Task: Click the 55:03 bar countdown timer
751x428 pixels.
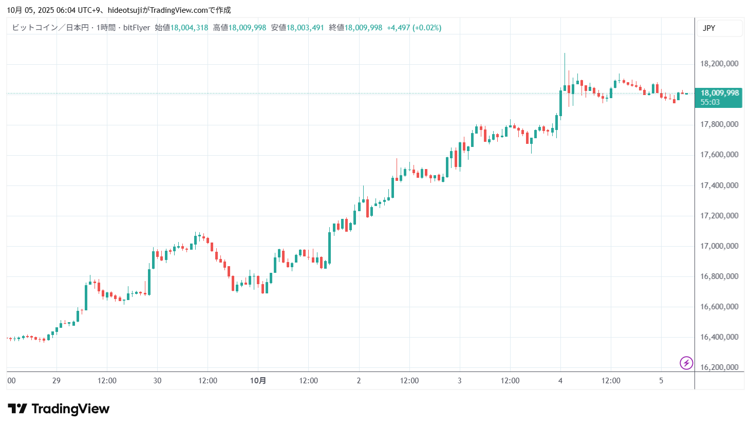Action: (x=710, y=102)
